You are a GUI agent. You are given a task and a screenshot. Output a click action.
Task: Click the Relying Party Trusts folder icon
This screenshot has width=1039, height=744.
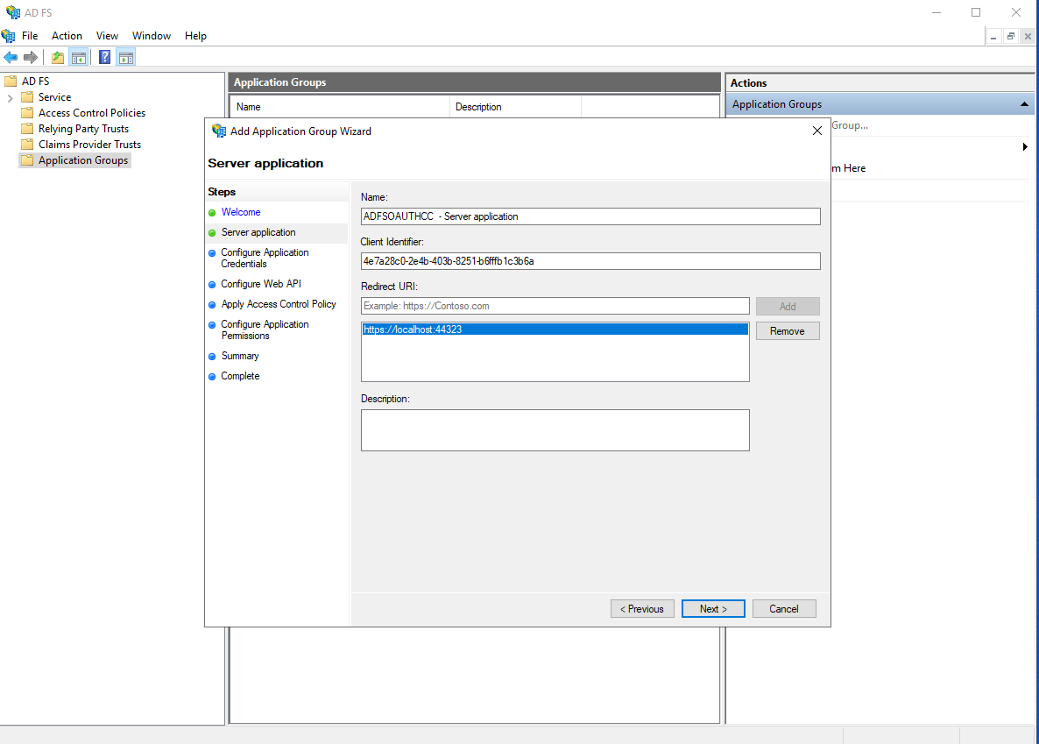click(x=27, y=128)
